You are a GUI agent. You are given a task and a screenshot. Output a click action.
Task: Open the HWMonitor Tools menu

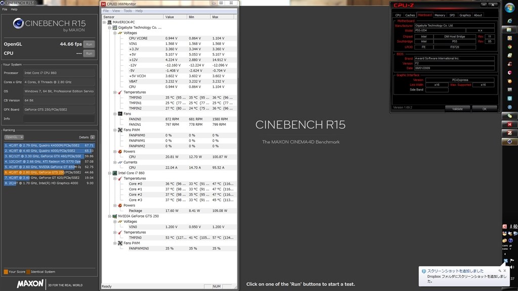pyautogui.click(x=127, y=11)
